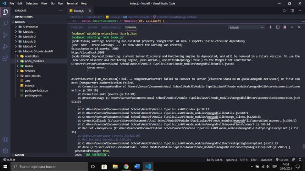Open the Help menu
The image size is (305, 171).
pos(84,3)
